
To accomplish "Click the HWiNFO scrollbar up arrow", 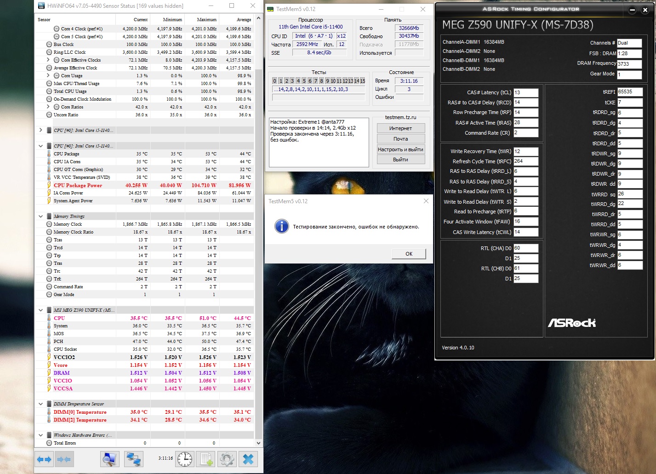I will pos(258,18).
